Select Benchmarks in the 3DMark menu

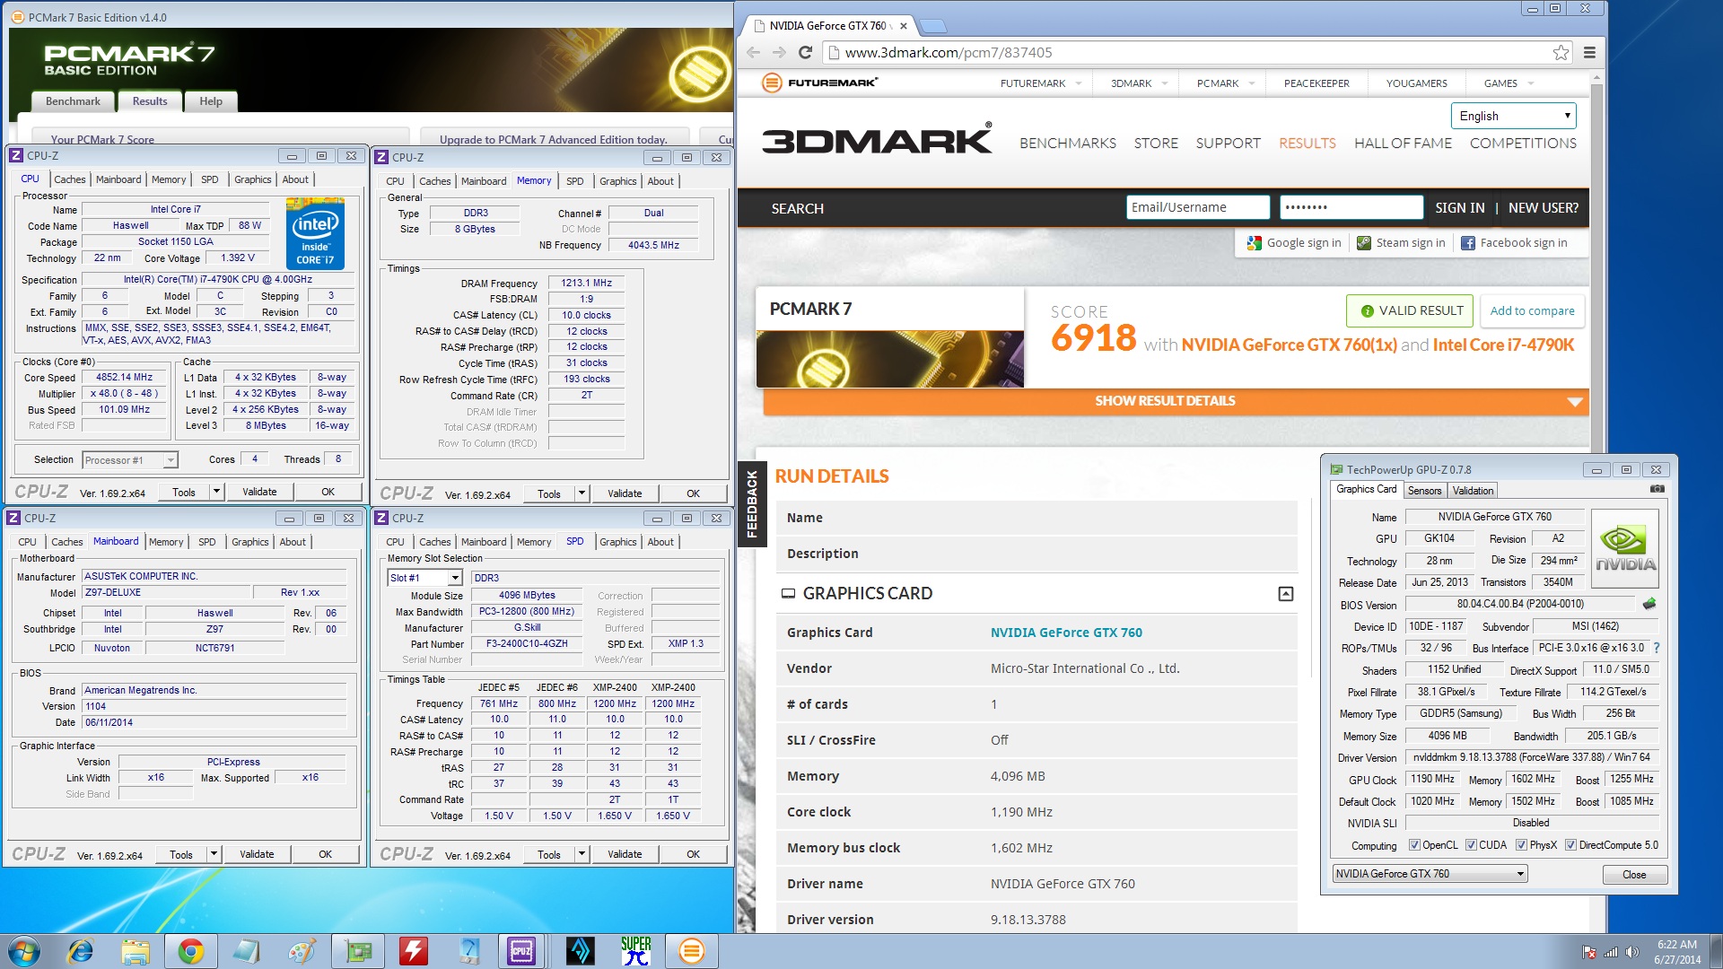(x=1068, y=144)
